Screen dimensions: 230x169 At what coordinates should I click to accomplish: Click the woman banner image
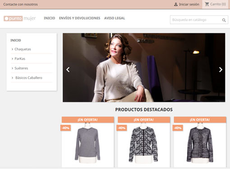click(144, 68)
